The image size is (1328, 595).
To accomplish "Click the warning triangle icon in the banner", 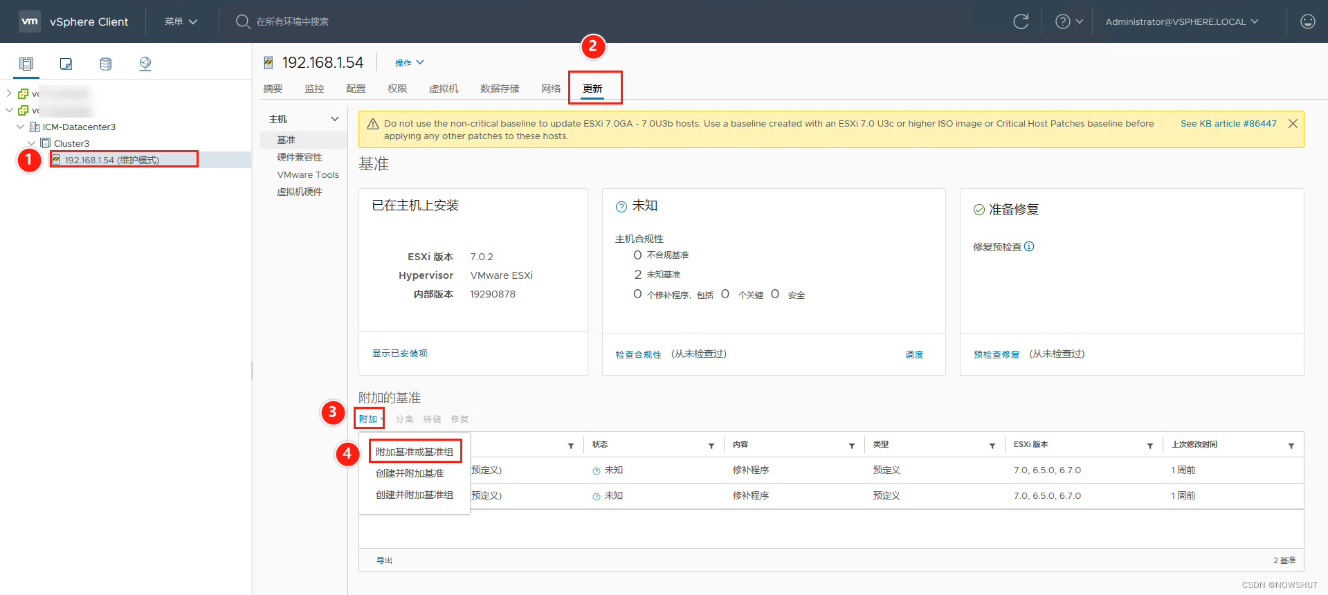I will (x=372, y=124).
